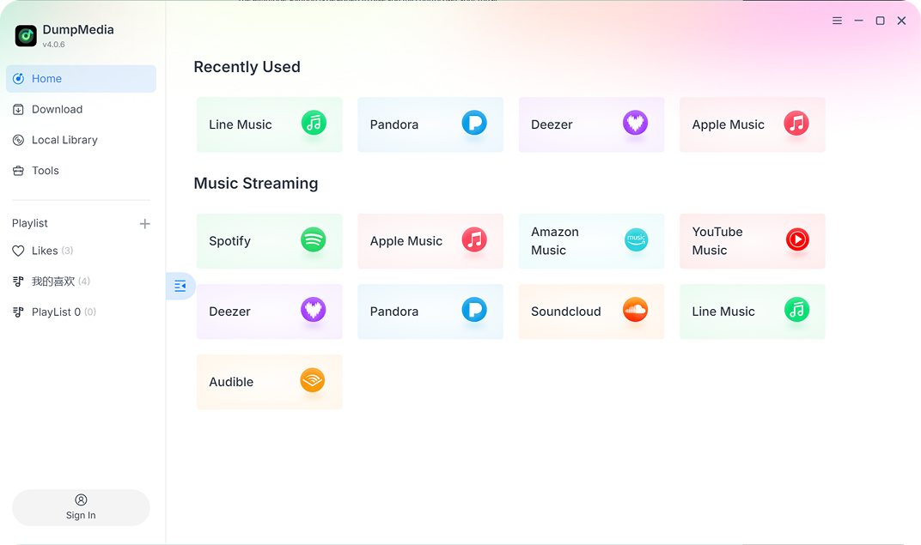
Task: Open the DumpMedia app logo
Action: click(25, 35)
